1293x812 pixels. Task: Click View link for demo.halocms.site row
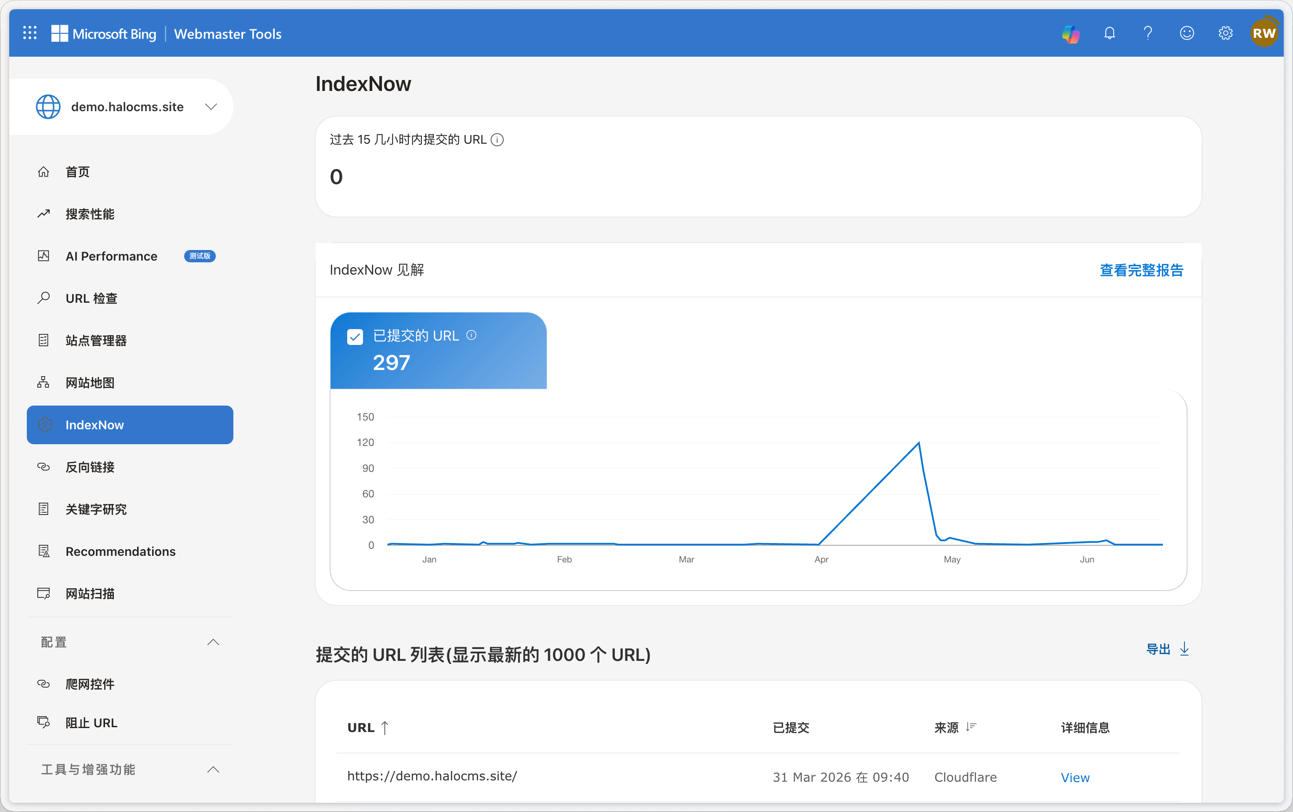(x=1075, y=777)
